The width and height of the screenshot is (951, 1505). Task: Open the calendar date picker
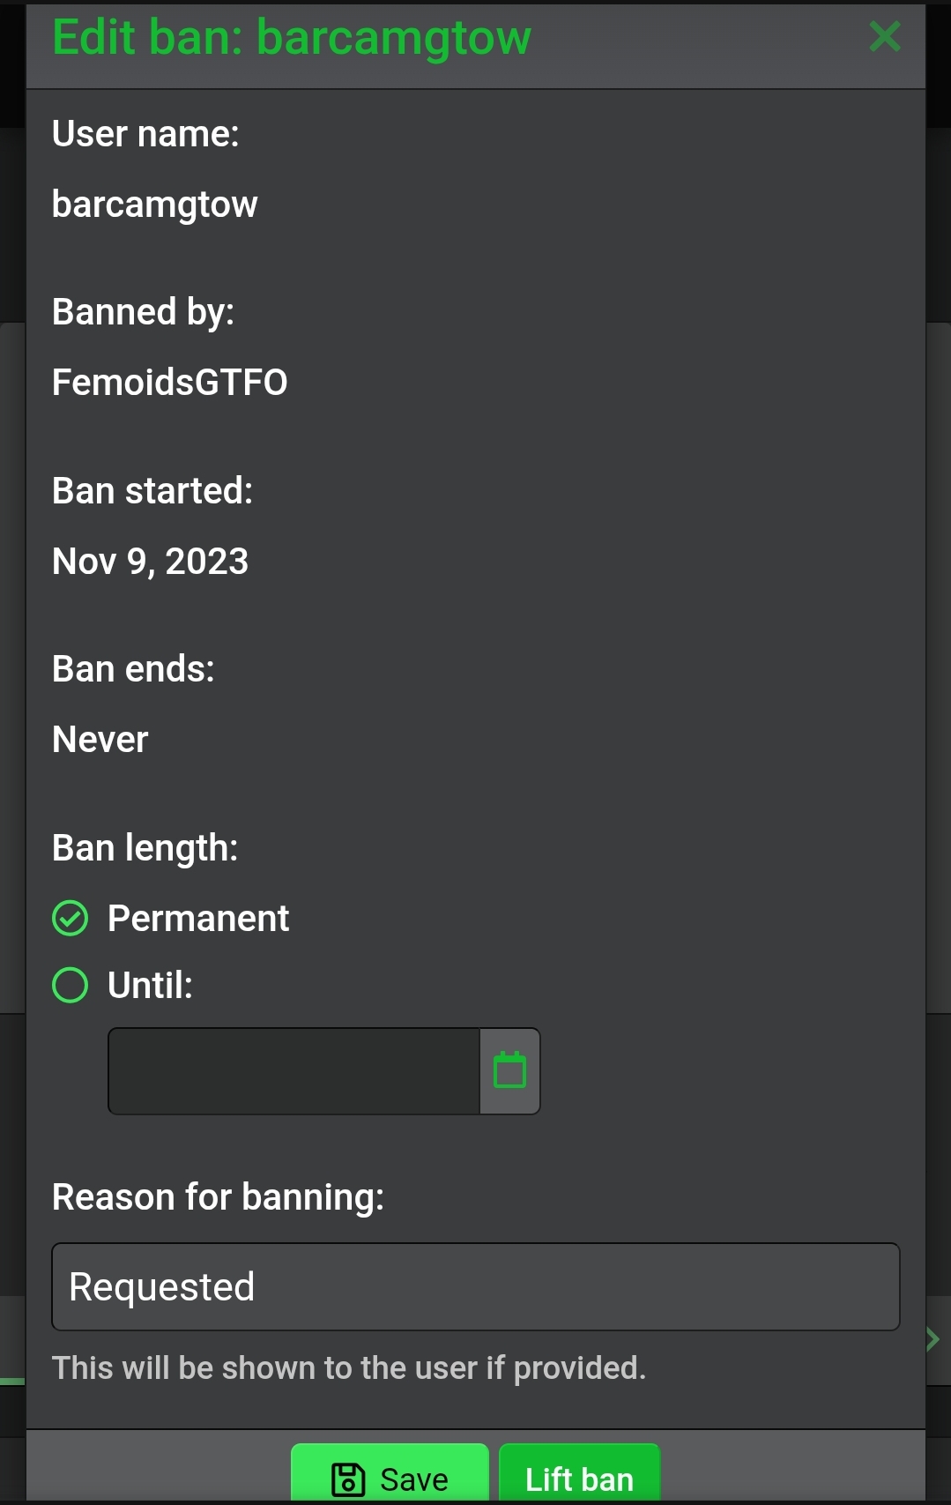[509, 1070]
